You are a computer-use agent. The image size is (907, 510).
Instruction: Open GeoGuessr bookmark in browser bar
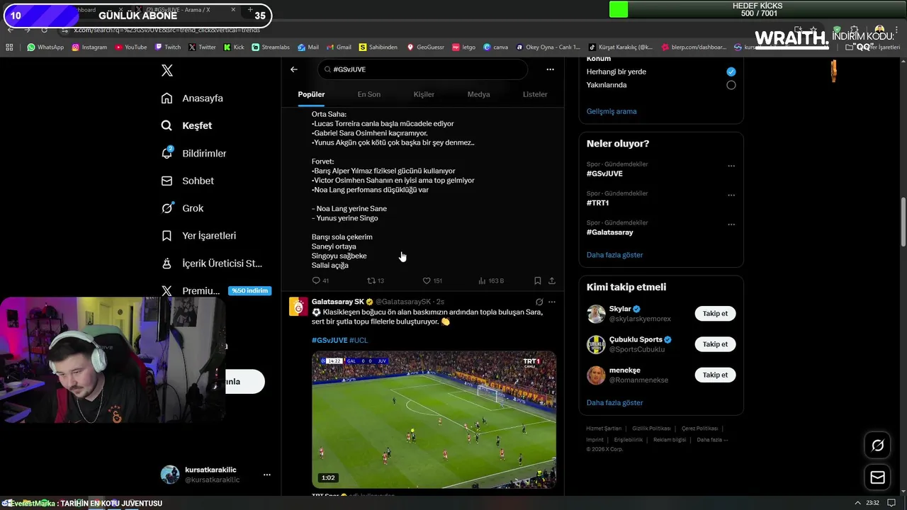tap(425, 47)
